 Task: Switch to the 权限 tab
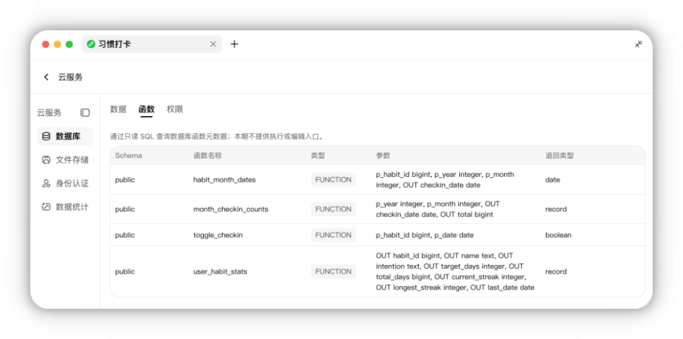tap(175, 109)
